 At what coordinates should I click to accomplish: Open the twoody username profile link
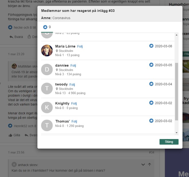61,84
